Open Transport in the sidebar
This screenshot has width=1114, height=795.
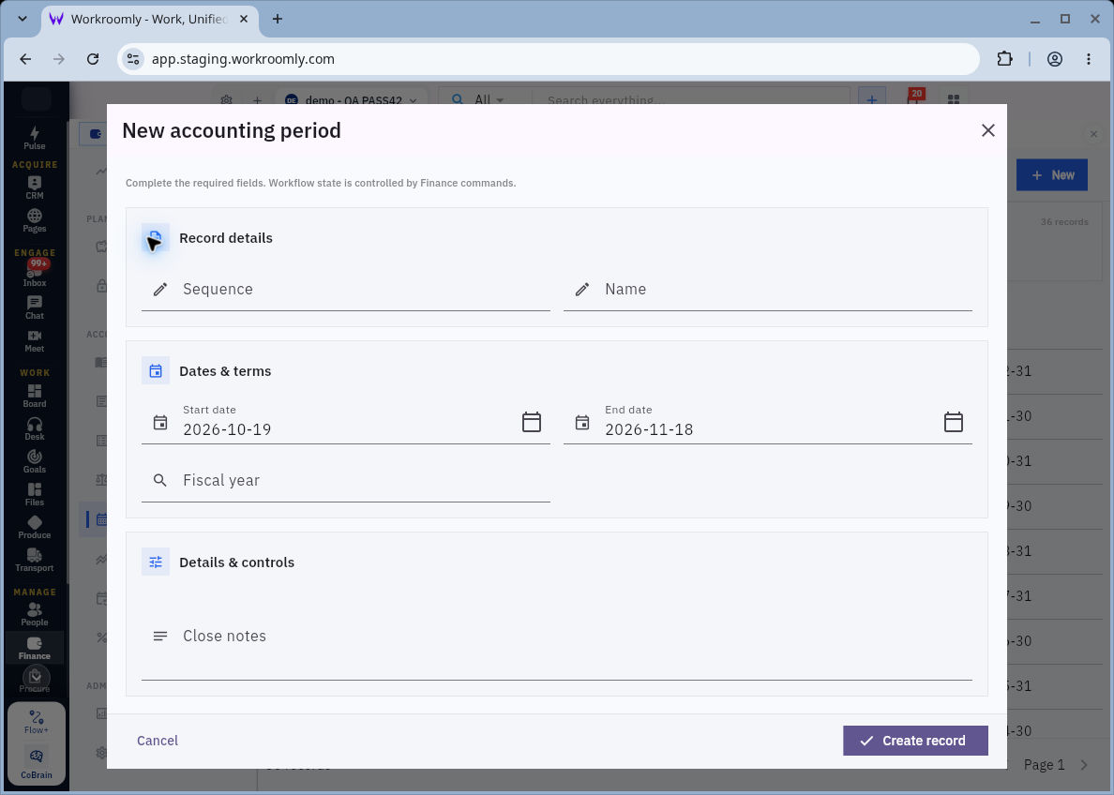(34, 560)
